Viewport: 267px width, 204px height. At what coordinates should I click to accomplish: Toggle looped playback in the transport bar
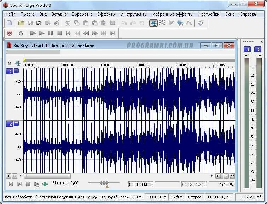click(x=21, y=33)
